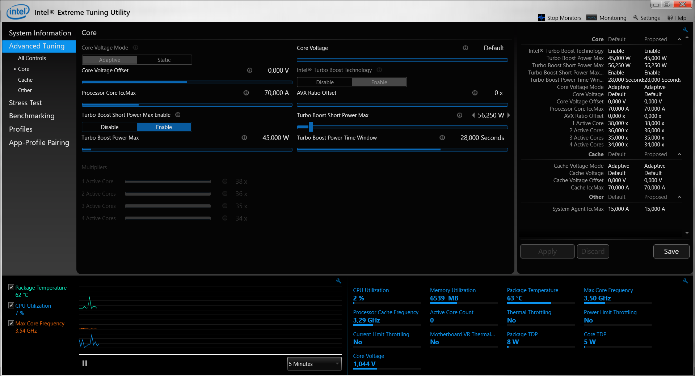
Task: Enable Turbo Boost Short Power Max
Action: click(164, 127)
